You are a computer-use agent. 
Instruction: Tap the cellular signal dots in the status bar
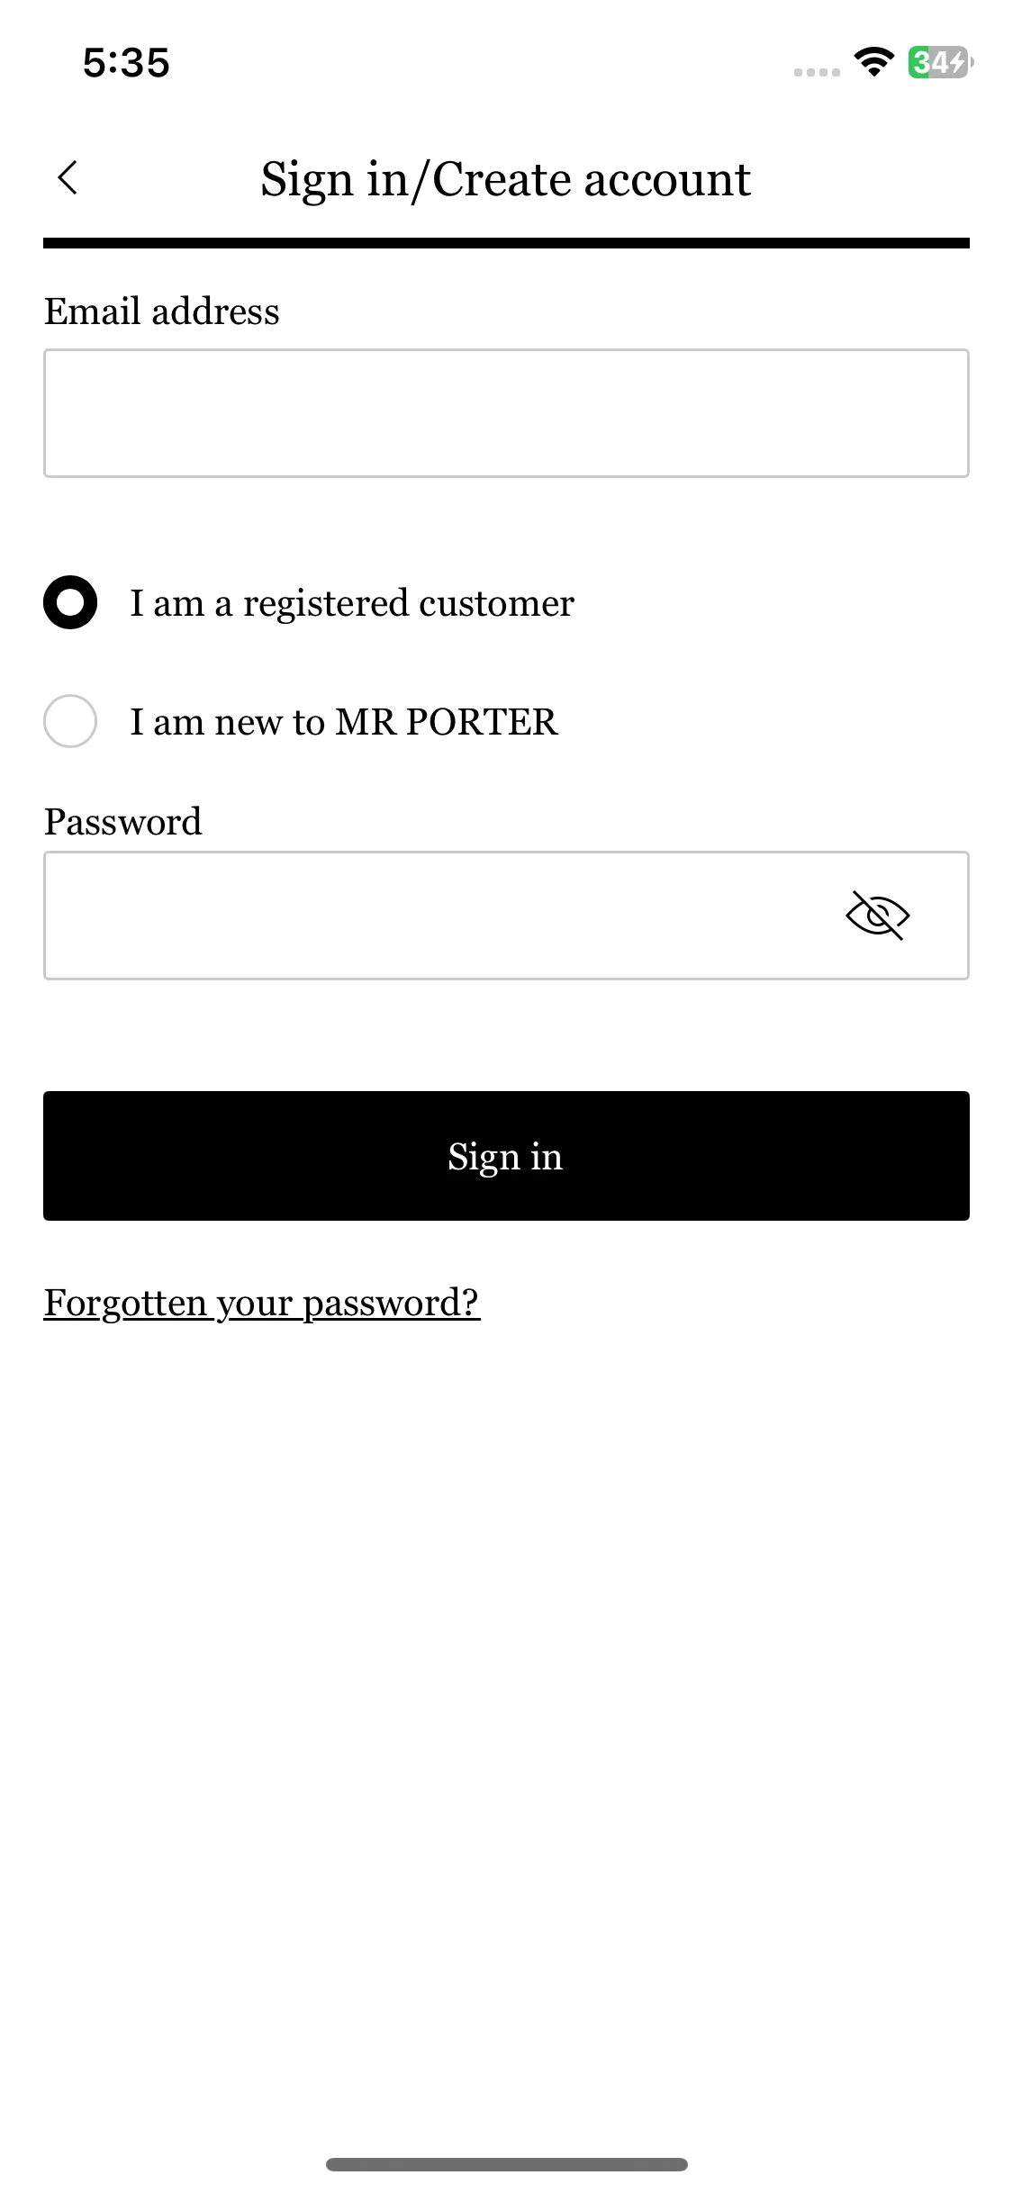(817, 72)
